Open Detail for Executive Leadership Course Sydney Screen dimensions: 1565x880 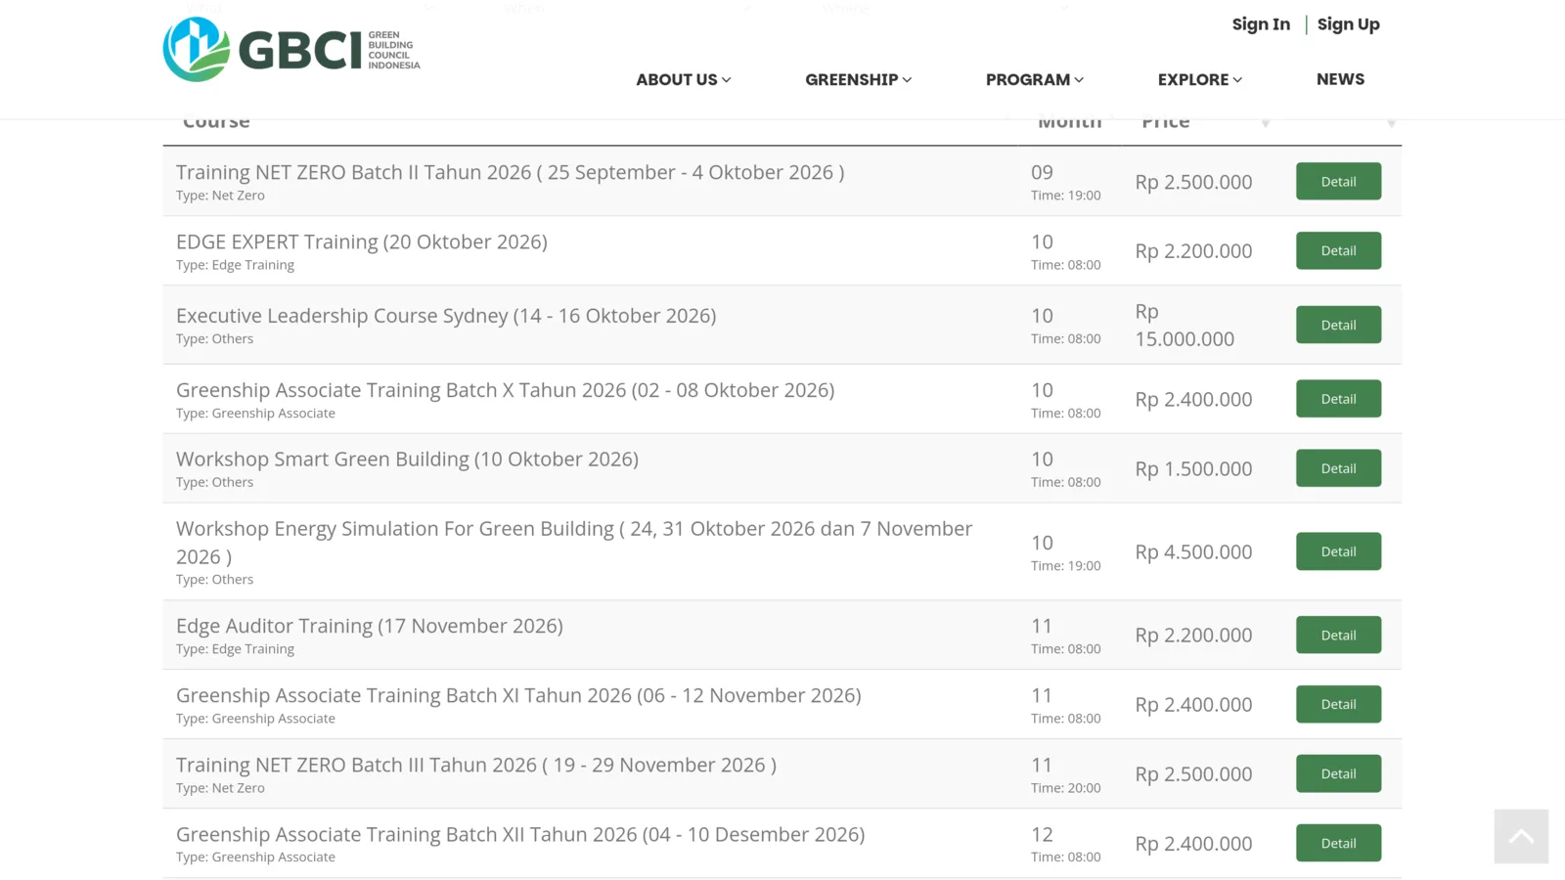coord(1338,325)
